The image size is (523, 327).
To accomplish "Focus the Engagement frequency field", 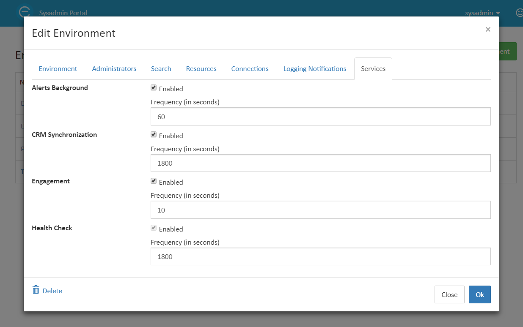I will [x=321, y=210].
